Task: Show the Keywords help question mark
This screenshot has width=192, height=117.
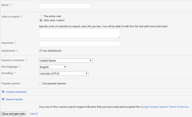Action: [x=15, y=43]
